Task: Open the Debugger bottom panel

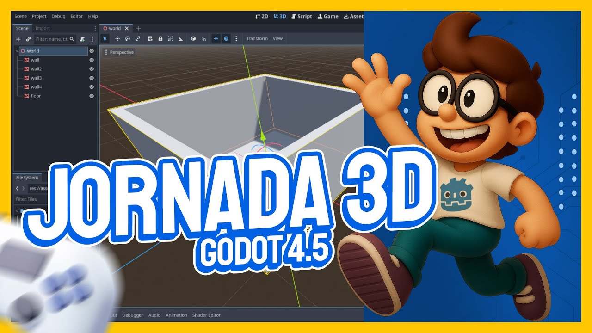Action: 133,315
